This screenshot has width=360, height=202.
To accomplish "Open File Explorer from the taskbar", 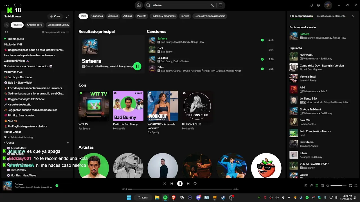I will click(x=157, y=198).
